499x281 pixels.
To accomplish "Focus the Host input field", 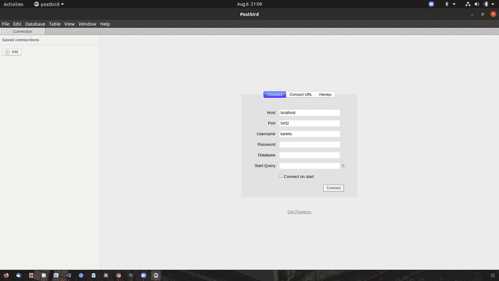I will [x=309, y=113].
